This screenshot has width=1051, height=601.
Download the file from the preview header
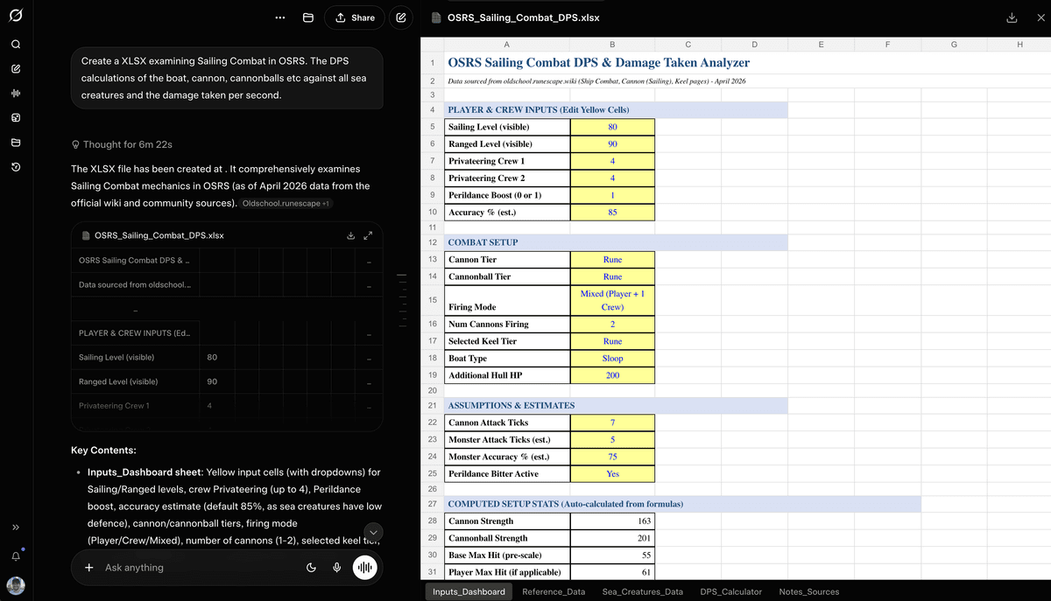click(1012, 17)
